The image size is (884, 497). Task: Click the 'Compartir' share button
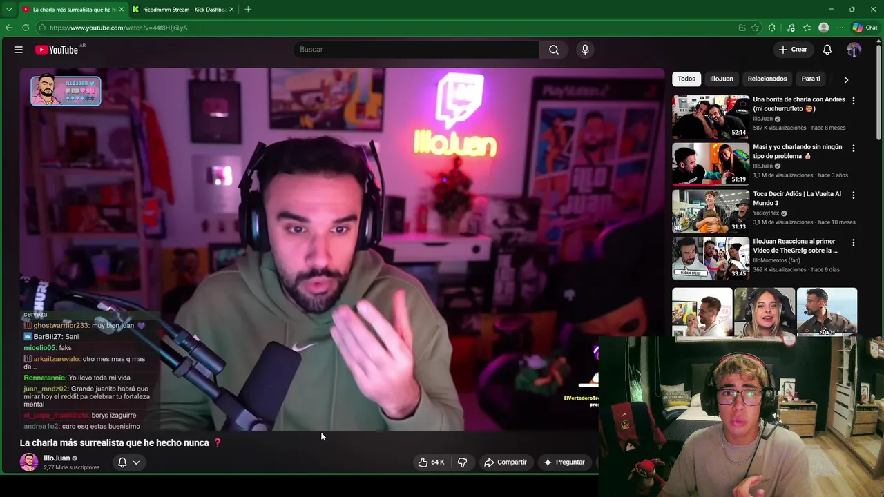[x=505, y=462]
